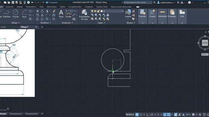Toggle object snap tracking
Viewport: 209px width, 117px height.
coord(165,114)
